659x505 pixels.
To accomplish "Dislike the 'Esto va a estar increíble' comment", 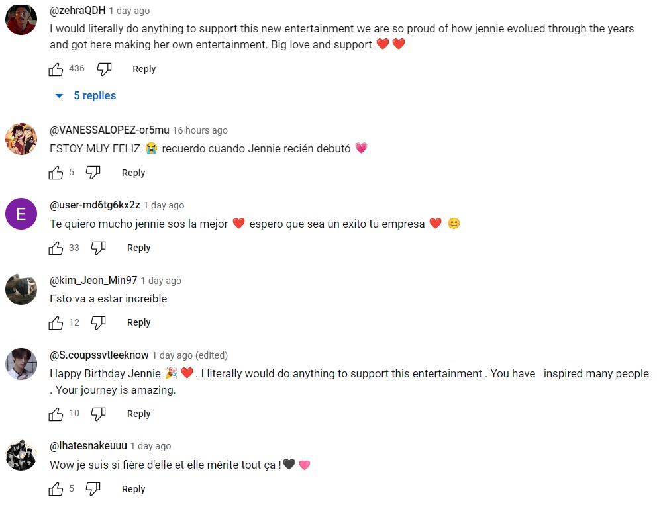I will click(x=98, y=322).
